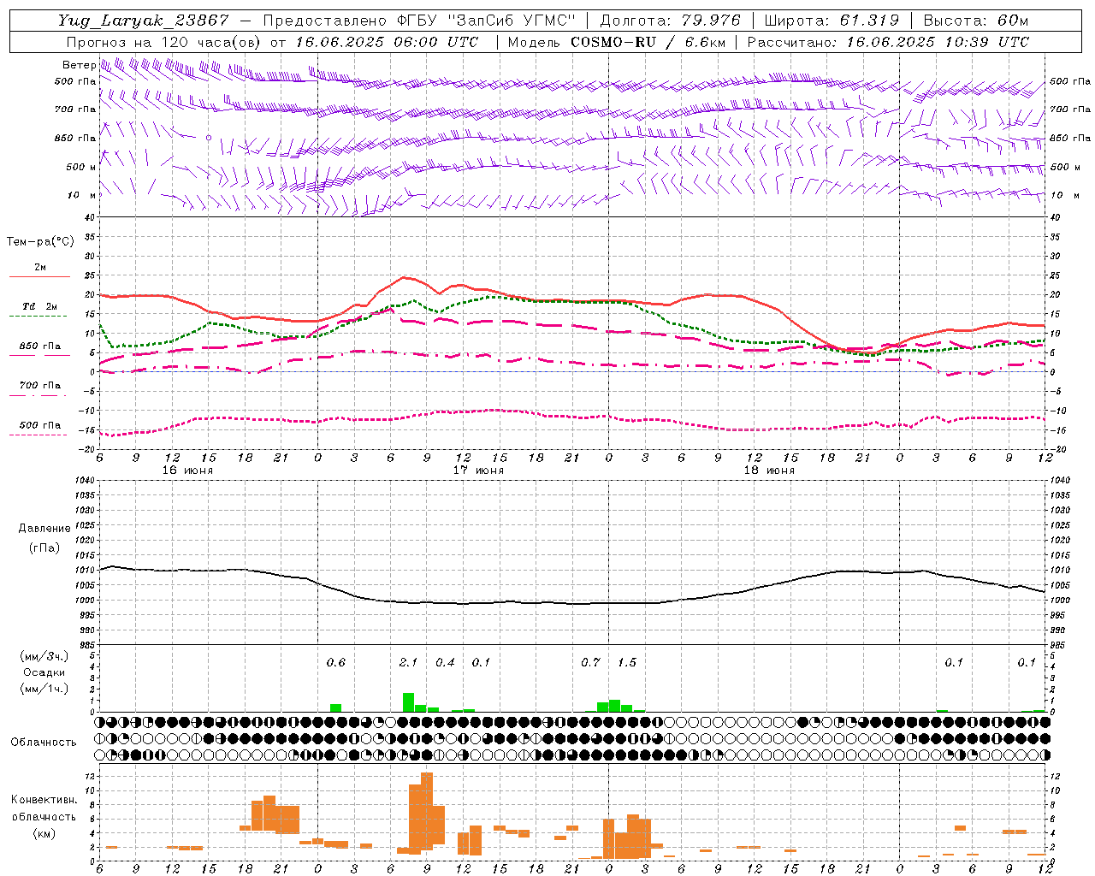
Task: Select the latitude value 61.319
Action: (x=868, y=21)
